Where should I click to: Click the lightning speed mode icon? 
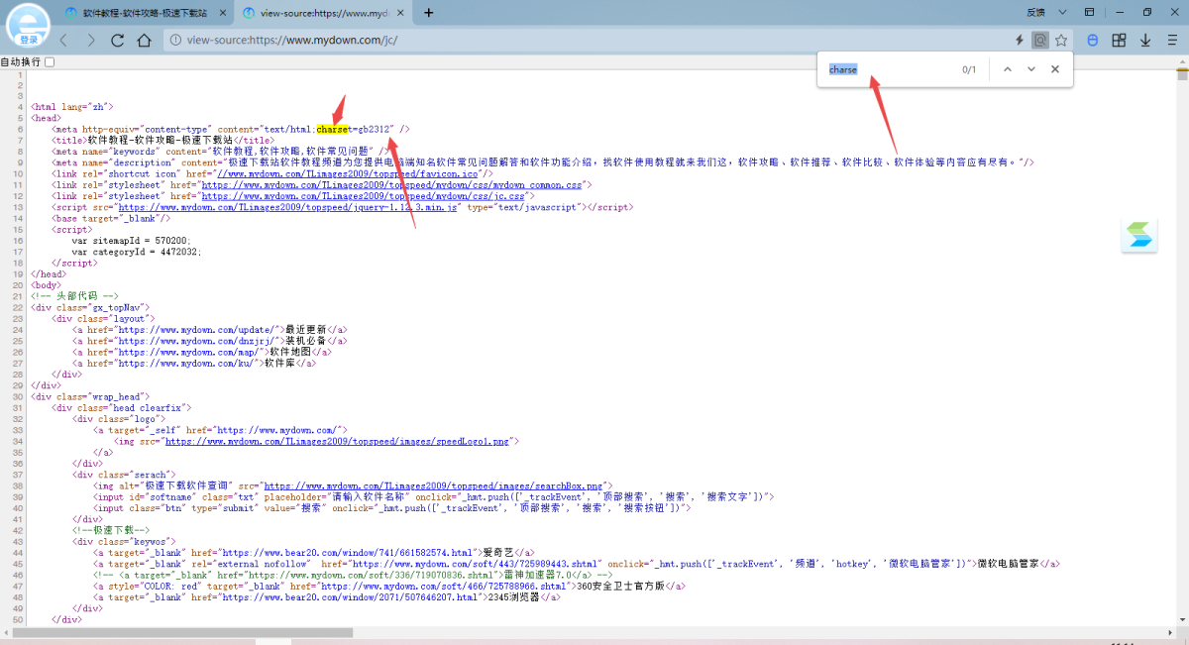[x=1020, y=41]
